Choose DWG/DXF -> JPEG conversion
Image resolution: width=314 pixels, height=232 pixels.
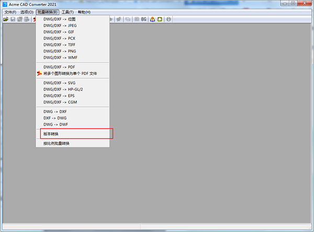[73, 26]
